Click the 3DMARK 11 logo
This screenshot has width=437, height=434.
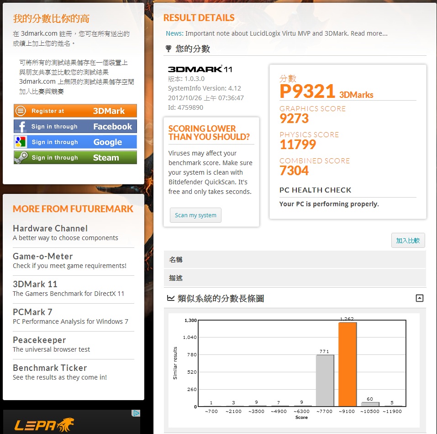click(x=200, y=69)
